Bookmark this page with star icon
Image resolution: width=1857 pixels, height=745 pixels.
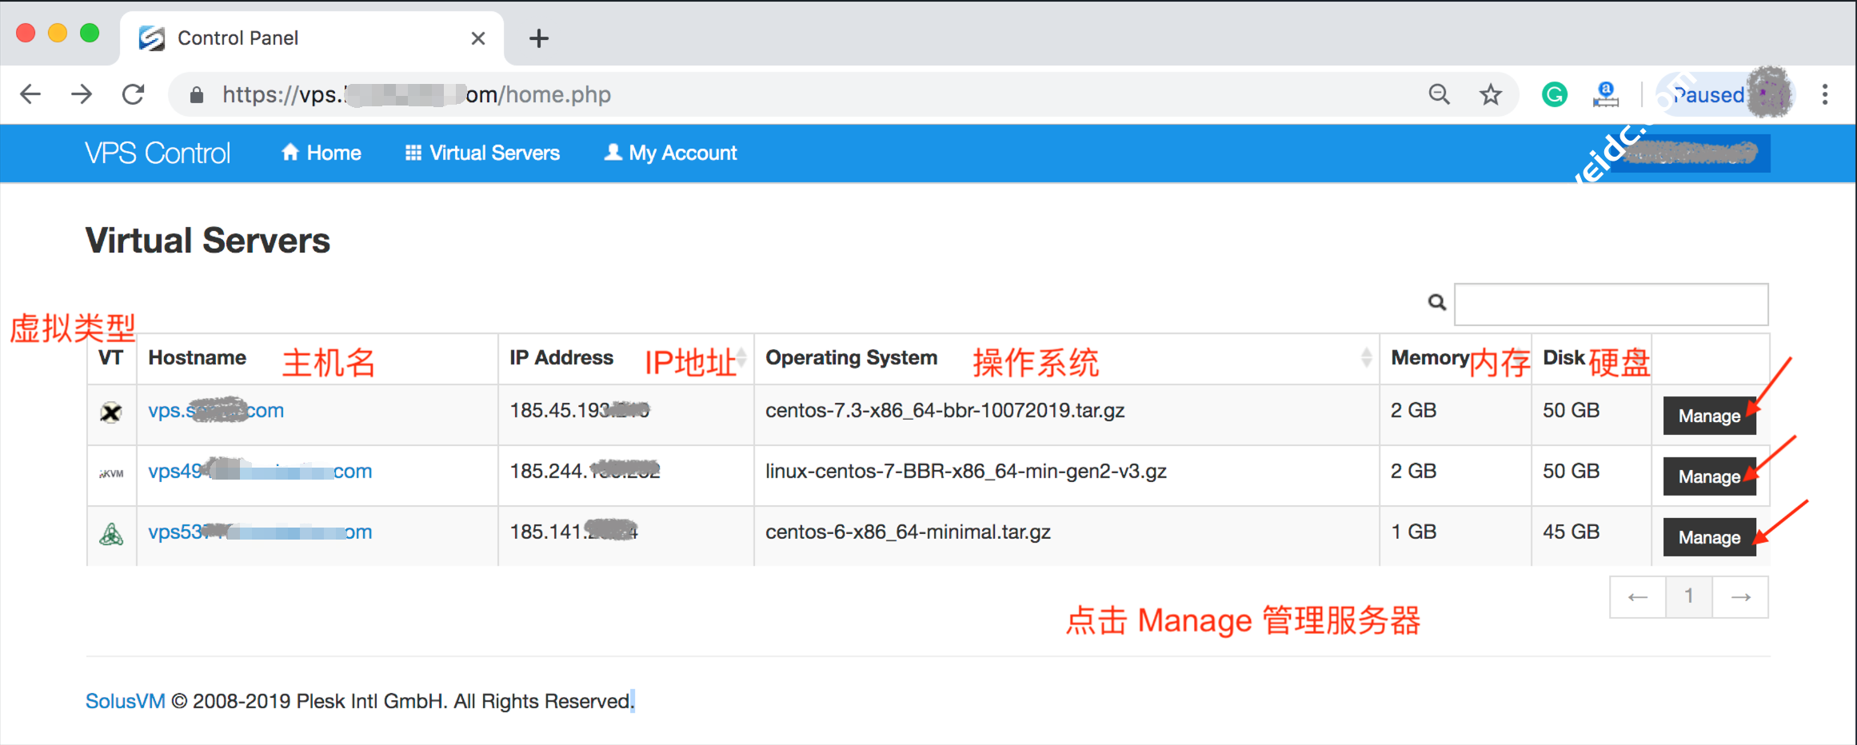point(1490,95)
